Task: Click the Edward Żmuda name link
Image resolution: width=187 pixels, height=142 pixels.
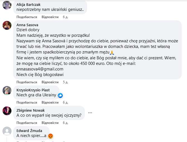Action: click(29, 131)
